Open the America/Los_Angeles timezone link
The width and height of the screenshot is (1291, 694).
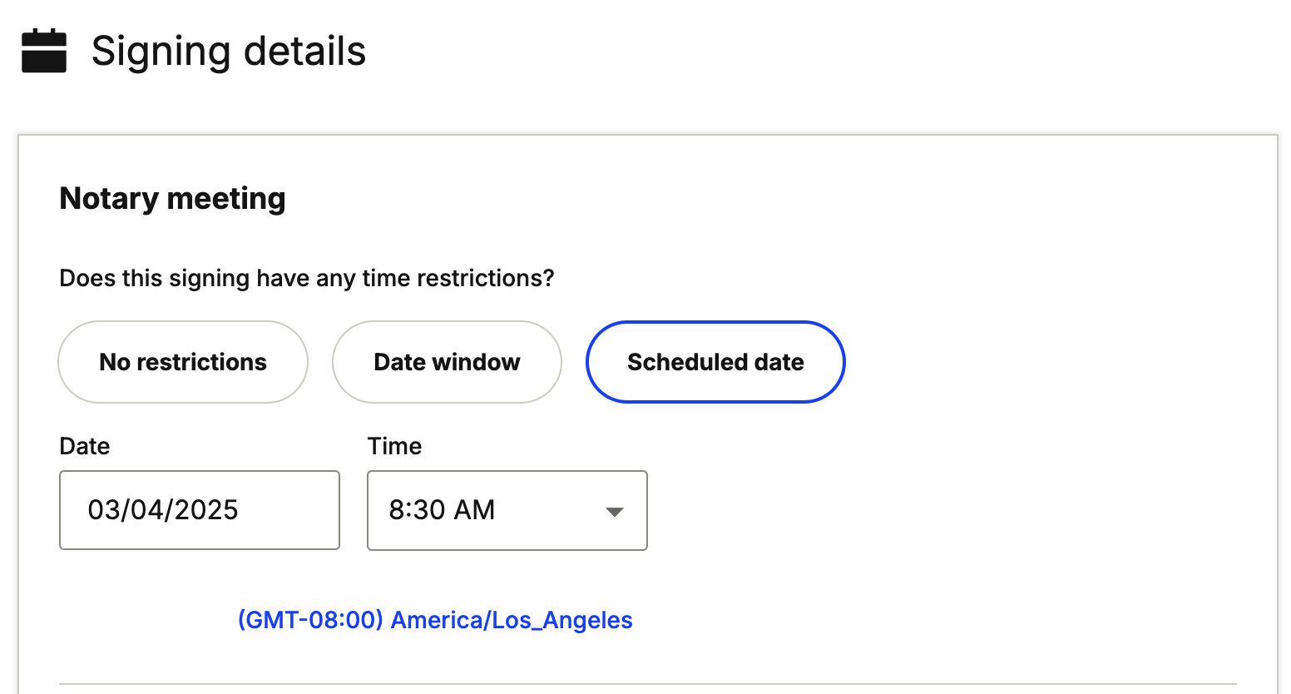tap(511, 620)
